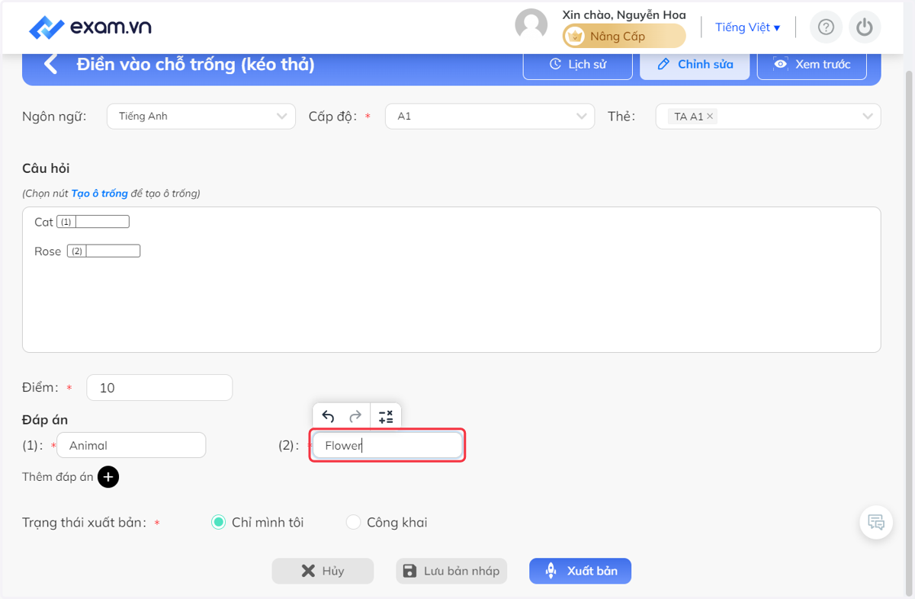Open the Tiếng Việt language selector
The image size is (915, 599).
[x=747, y=27]
